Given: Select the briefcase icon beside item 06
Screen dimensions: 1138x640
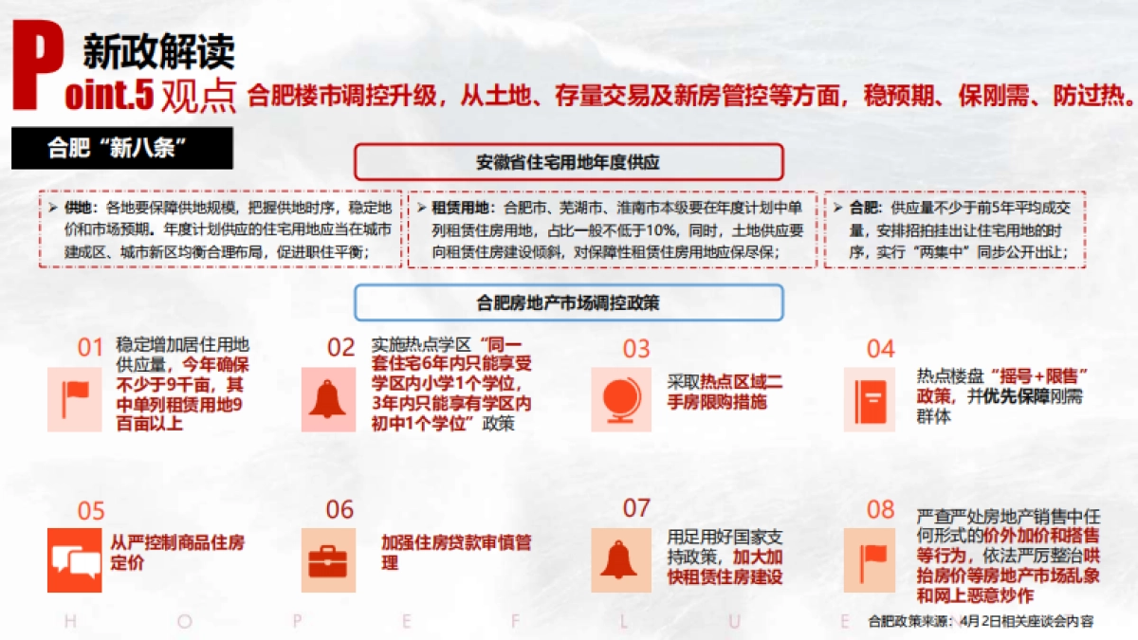Looking at the screenshot, I should (327, 558).
